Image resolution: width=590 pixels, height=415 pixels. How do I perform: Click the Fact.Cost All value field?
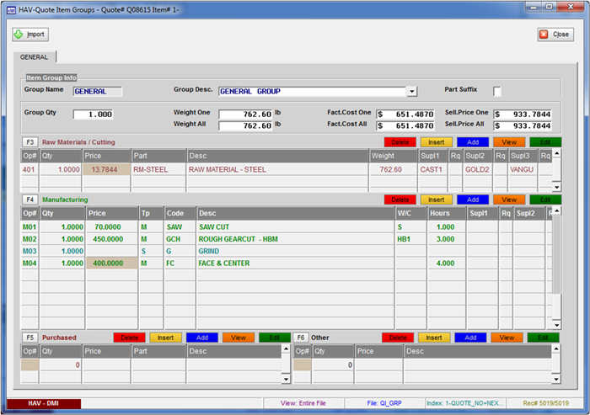(405, 126)
